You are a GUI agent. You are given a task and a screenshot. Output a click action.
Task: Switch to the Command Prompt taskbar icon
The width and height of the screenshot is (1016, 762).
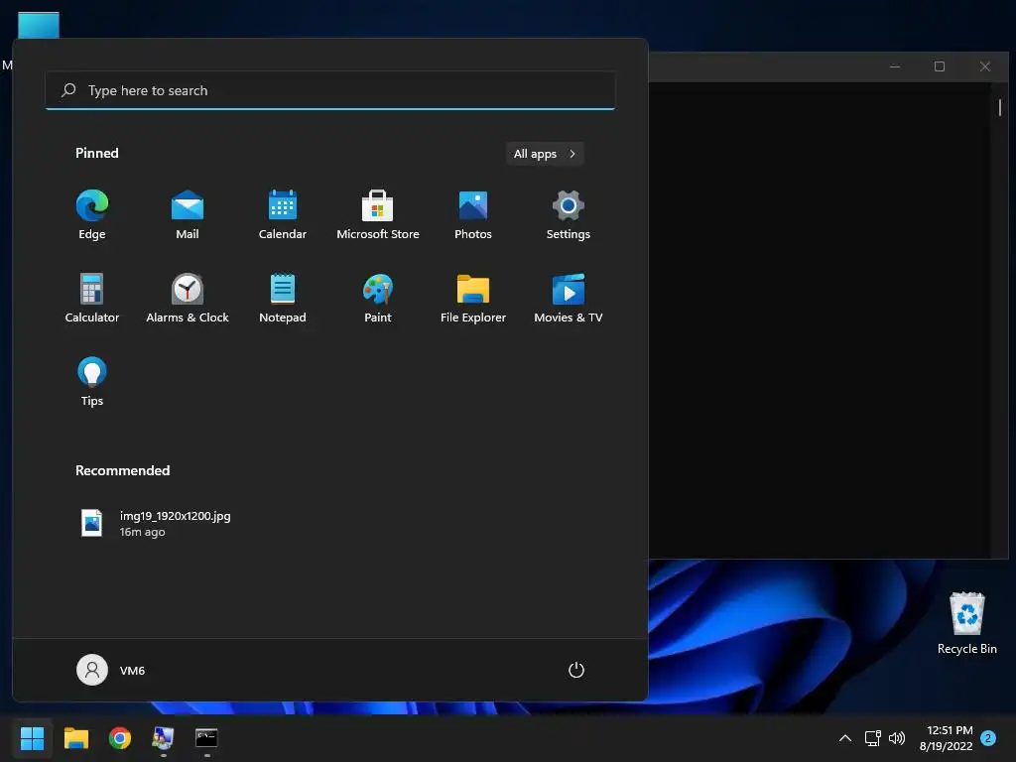[x=206, y=738]
